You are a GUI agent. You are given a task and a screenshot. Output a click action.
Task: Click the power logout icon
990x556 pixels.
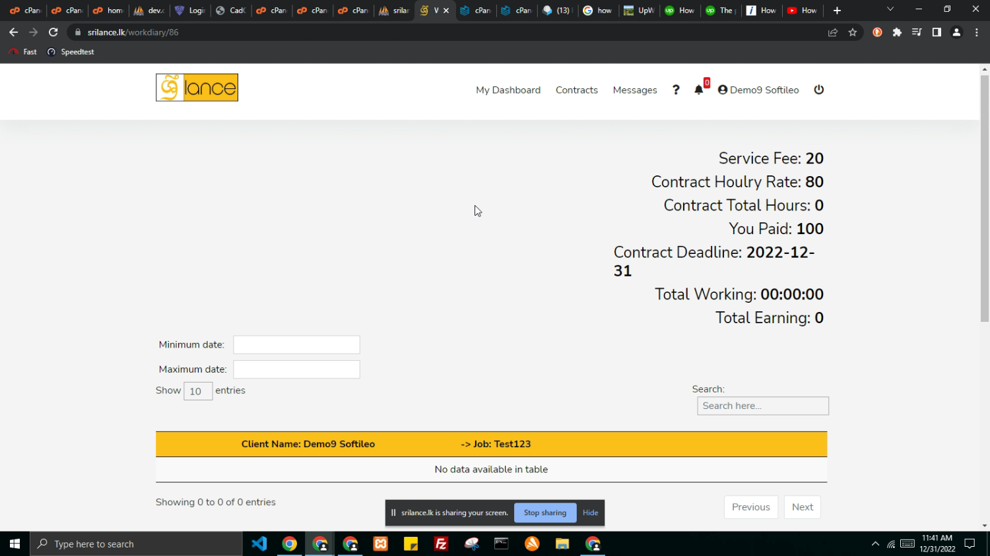pos(819,90)
